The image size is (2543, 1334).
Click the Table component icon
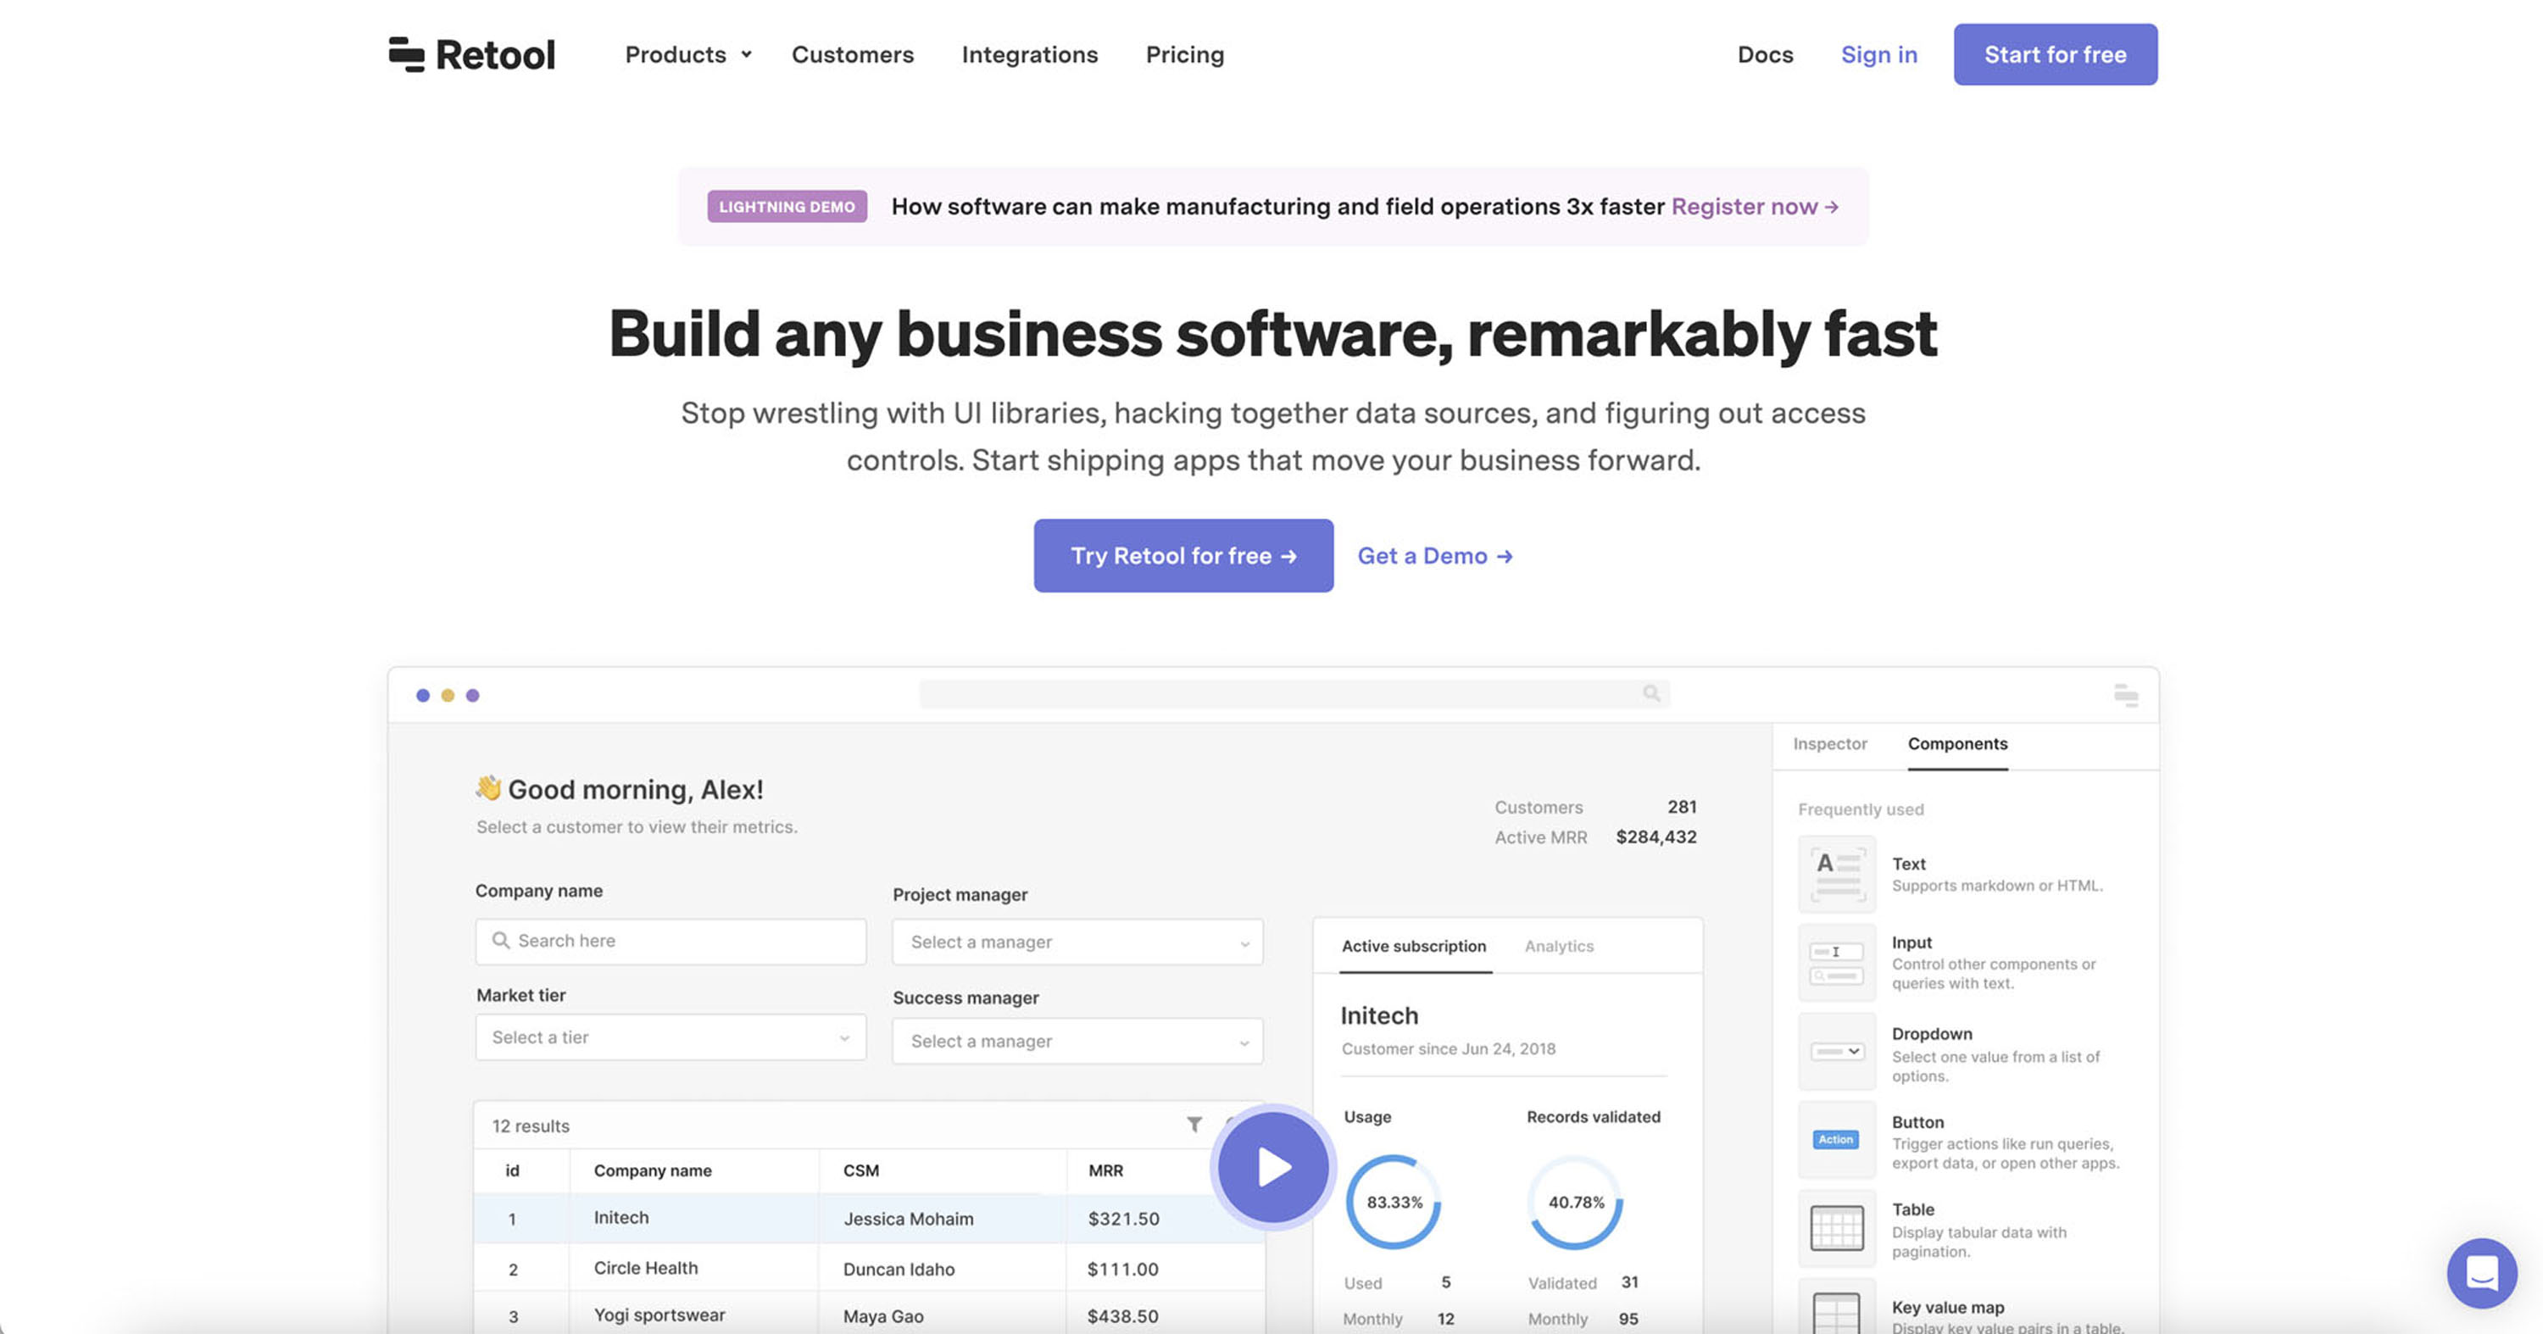pyautogui.click(x=1836, y=1228)
